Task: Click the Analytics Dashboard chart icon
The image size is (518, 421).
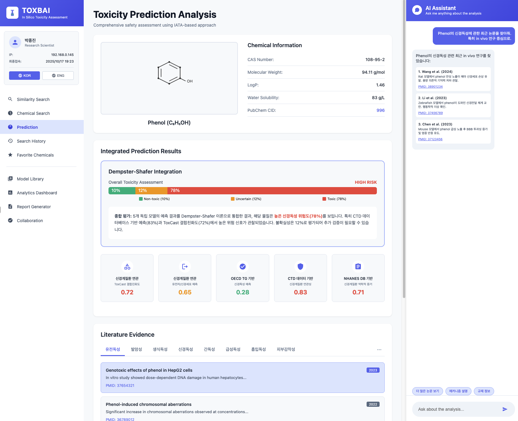Action: [x=10, y=193]
